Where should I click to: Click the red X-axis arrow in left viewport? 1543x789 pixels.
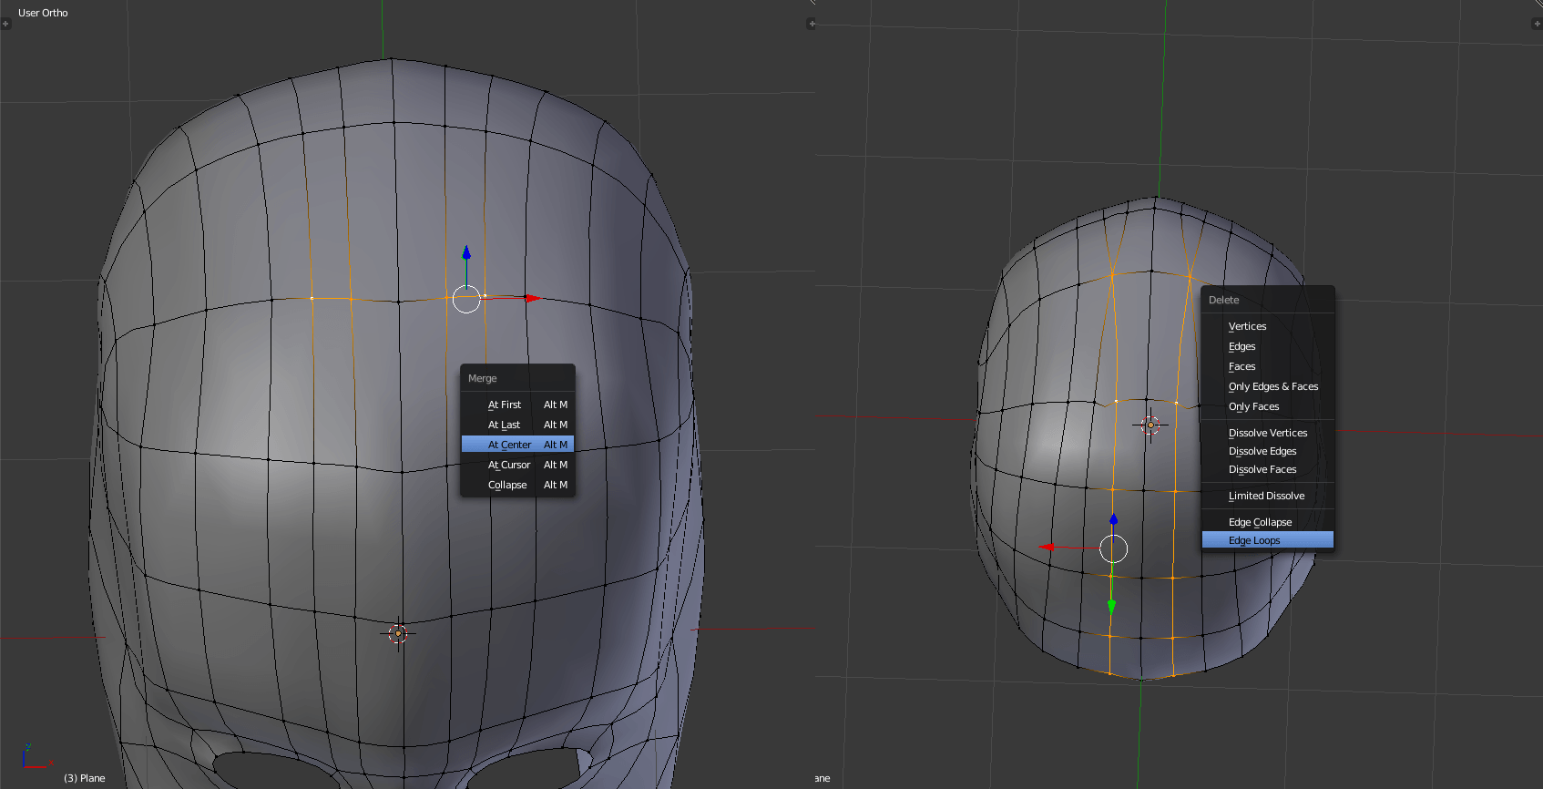click(532, 298)
